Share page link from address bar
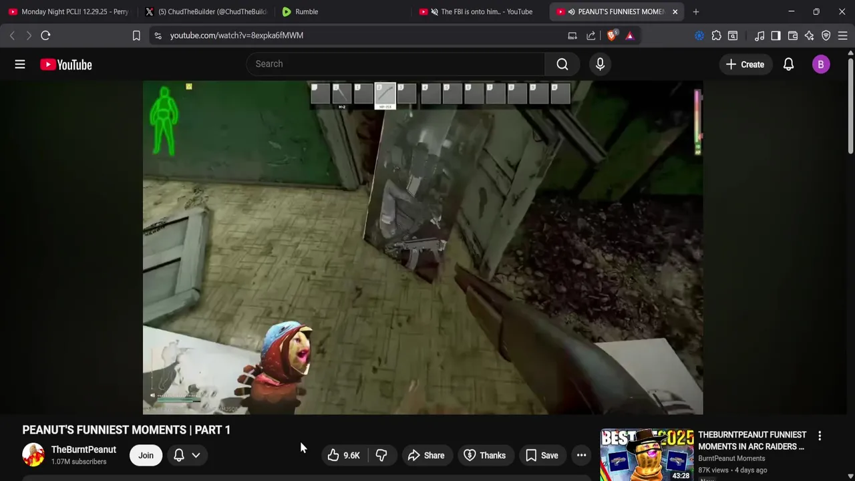Screen dimensions: 855x481 point(591,35)
